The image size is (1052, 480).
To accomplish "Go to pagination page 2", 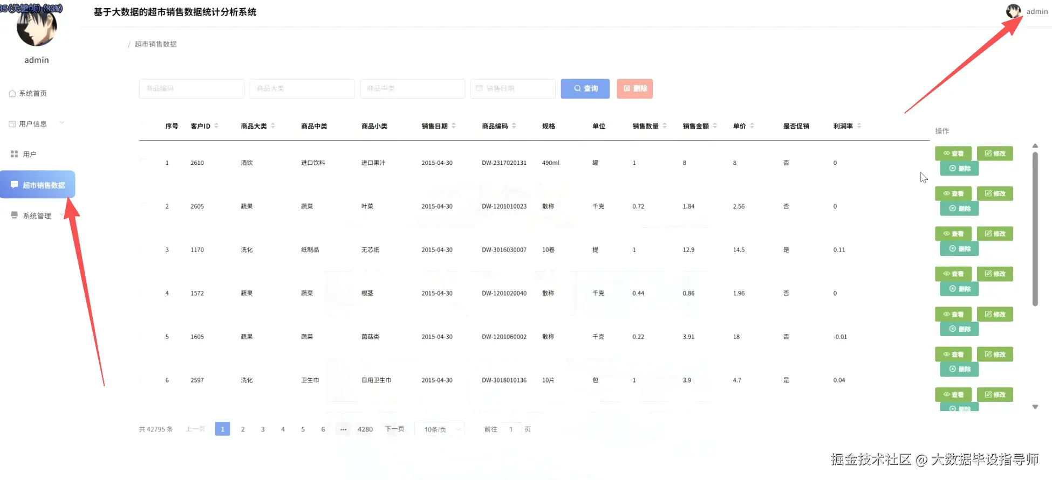I will click(243, 429).
